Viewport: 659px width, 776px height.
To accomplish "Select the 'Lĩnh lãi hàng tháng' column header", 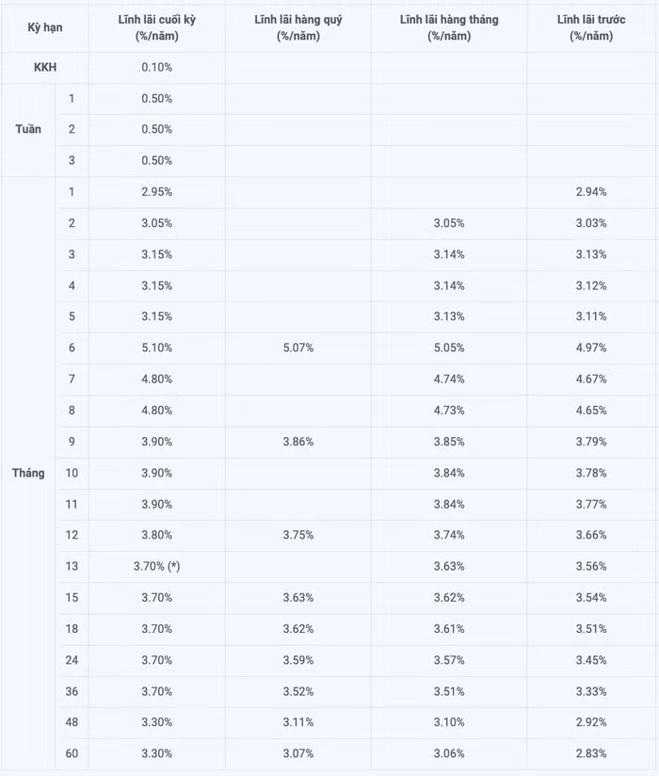I will pos(448,28).
